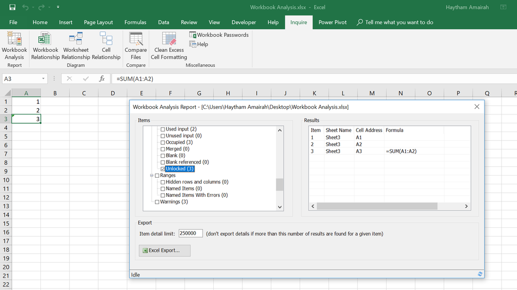Viewport: 517px width, 290px height.
Task: Open Workbook Passwords manager
Action: 219,35
